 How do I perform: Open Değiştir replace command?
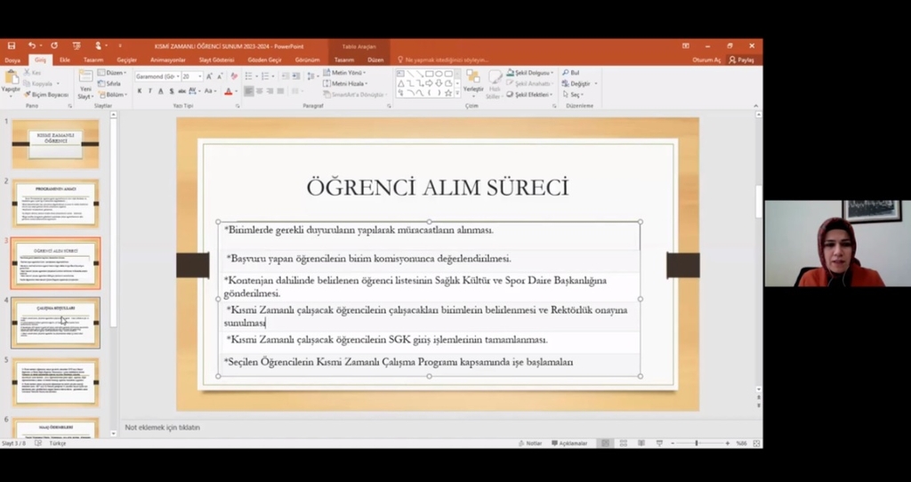coord(580,84)
